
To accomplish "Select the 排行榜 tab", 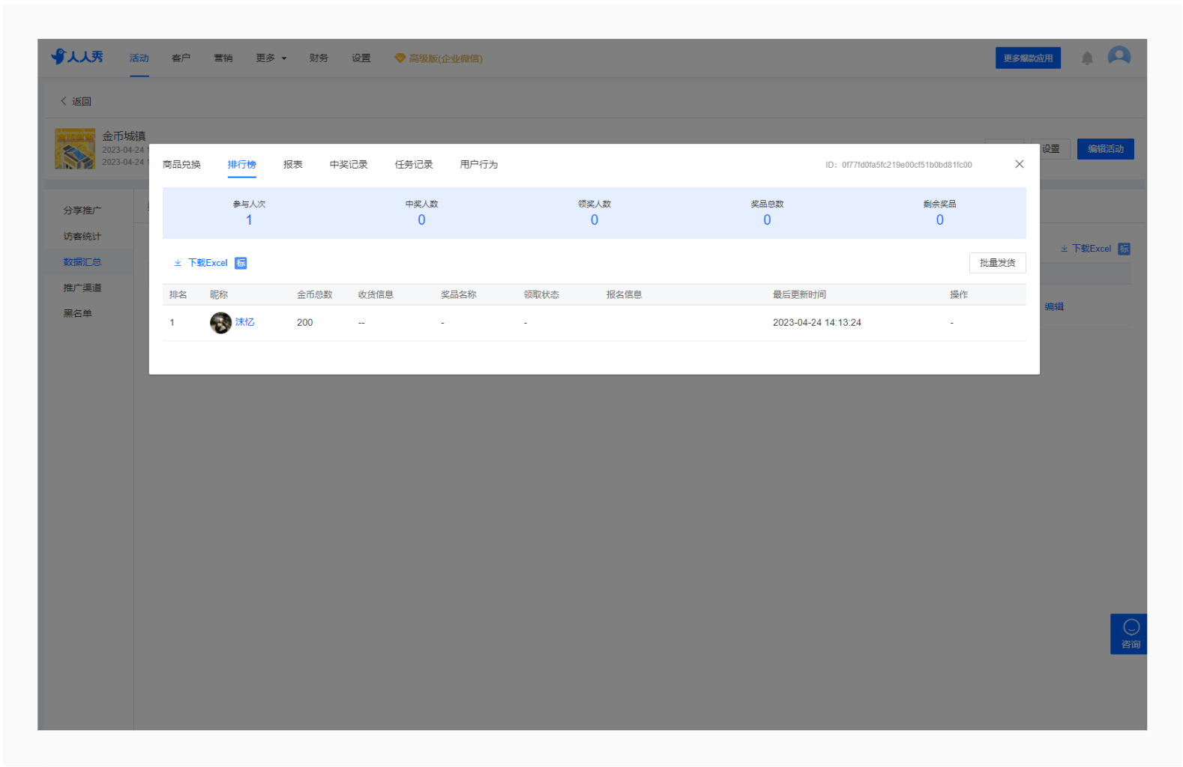I will click(241, 165).
